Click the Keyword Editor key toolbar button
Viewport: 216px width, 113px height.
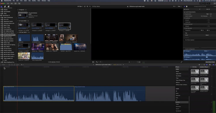point(12,3)
